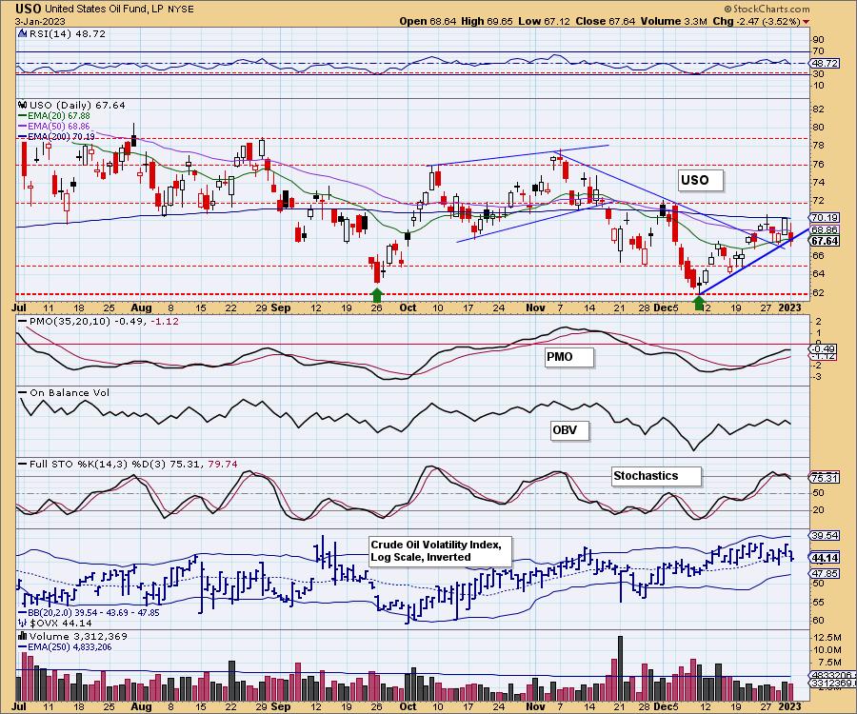The width and height of the screenshot is (857, 714).
Task: Click the Close 67.64 header value
Action: (605, 21)
